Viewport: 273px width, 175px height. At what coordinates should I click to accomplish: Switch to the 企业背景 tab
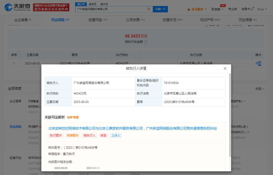pos(23,20)
